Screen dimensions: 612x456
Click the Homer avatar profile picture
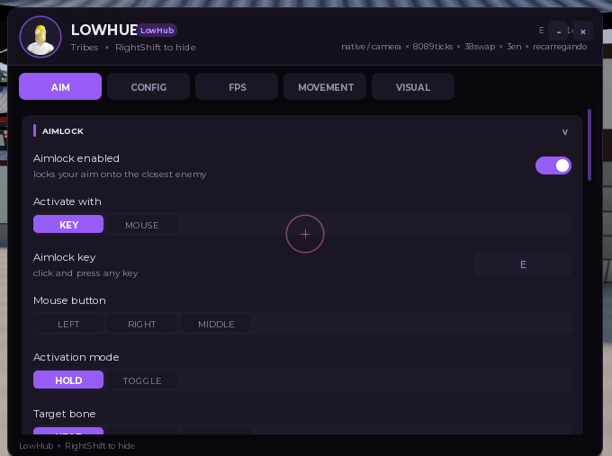(40, 37)
